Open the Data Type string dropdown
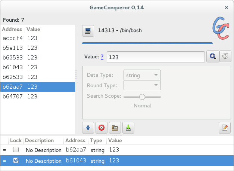The width and height of the screenshot is (234, 171). tap(142, 75)
